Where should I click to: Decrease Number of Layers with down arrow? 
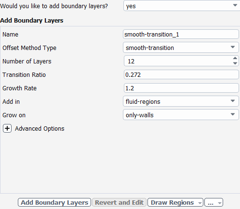pos(235,63)
